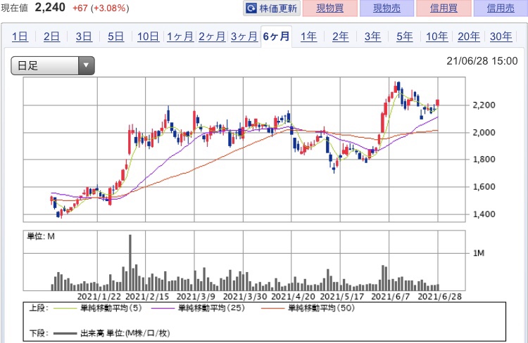Switch chart to 1年 range

[308, 37]
